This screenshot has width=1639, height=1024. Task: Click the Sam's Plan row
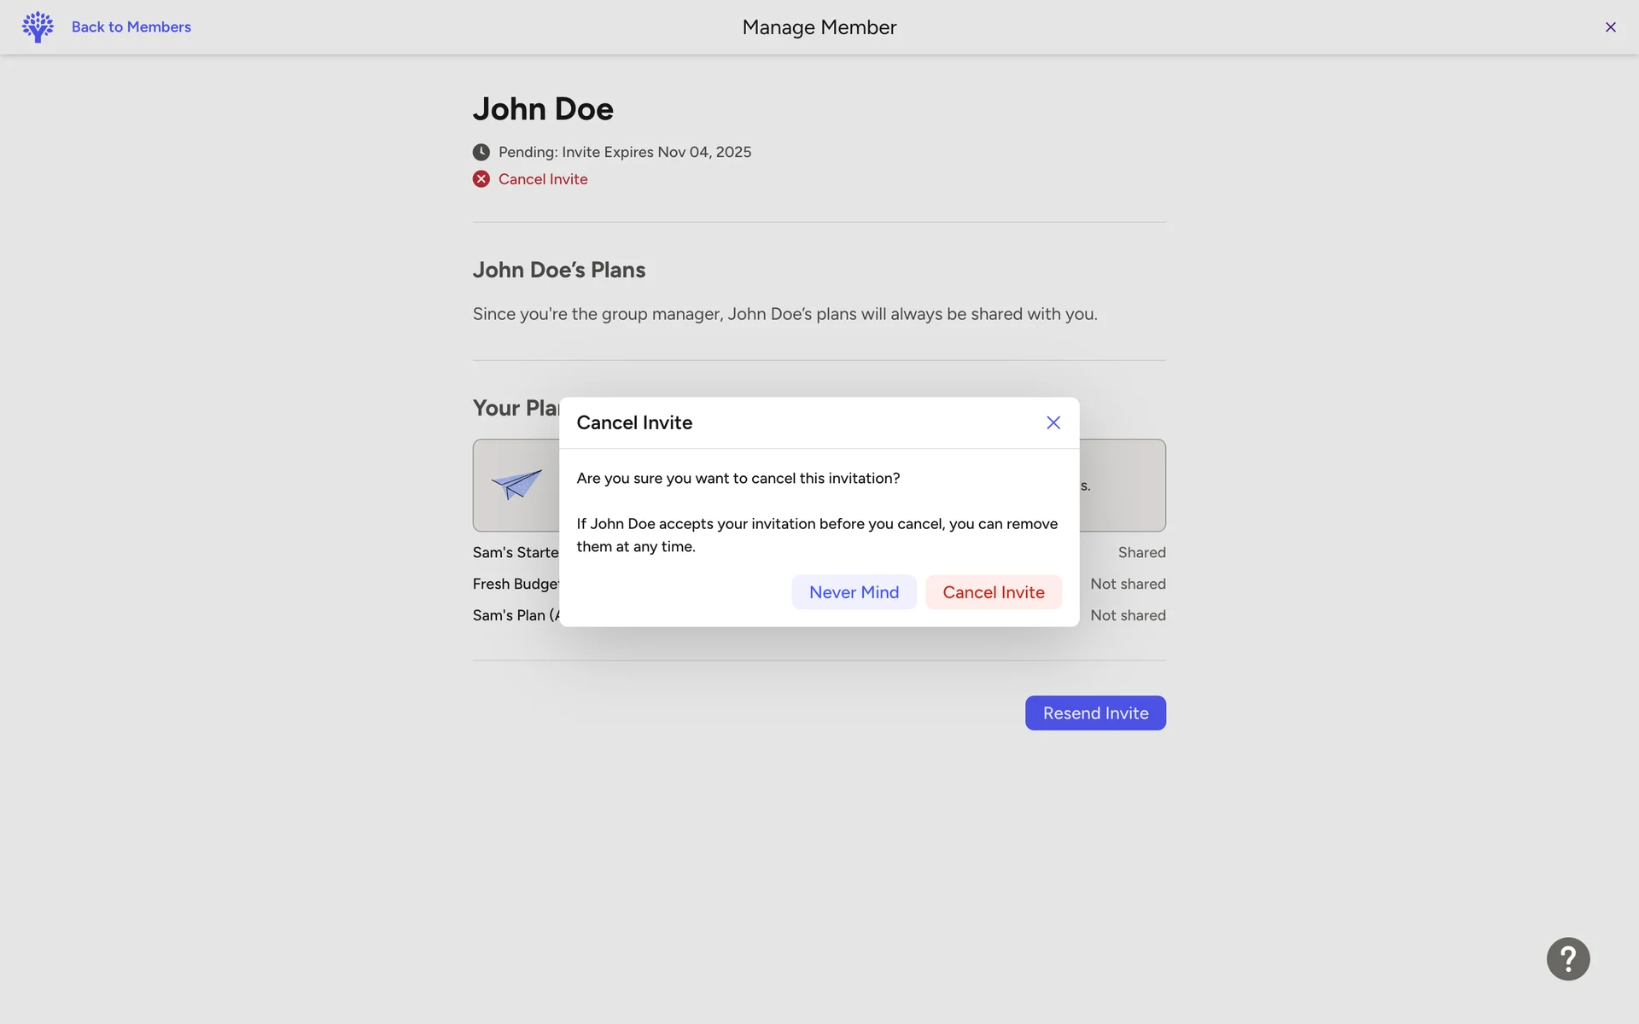[x=516, y=615]
